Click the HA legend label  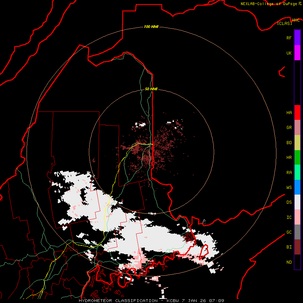[289, 113]
